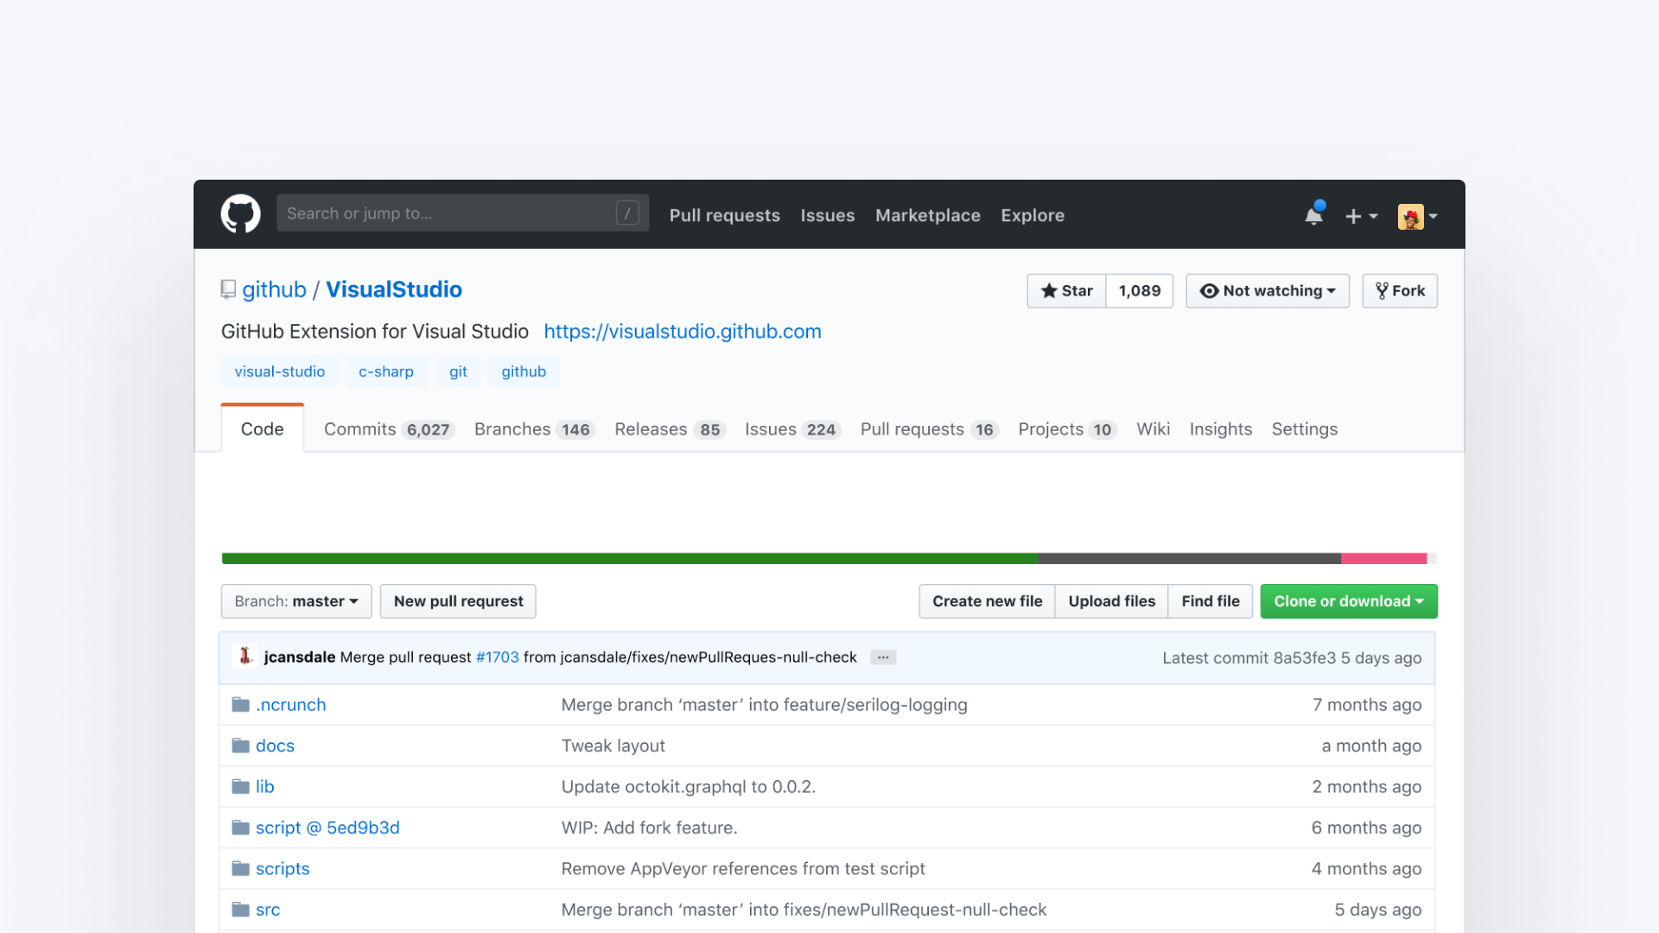Follow the visualstudio.github.com link

tap(682, 331)
